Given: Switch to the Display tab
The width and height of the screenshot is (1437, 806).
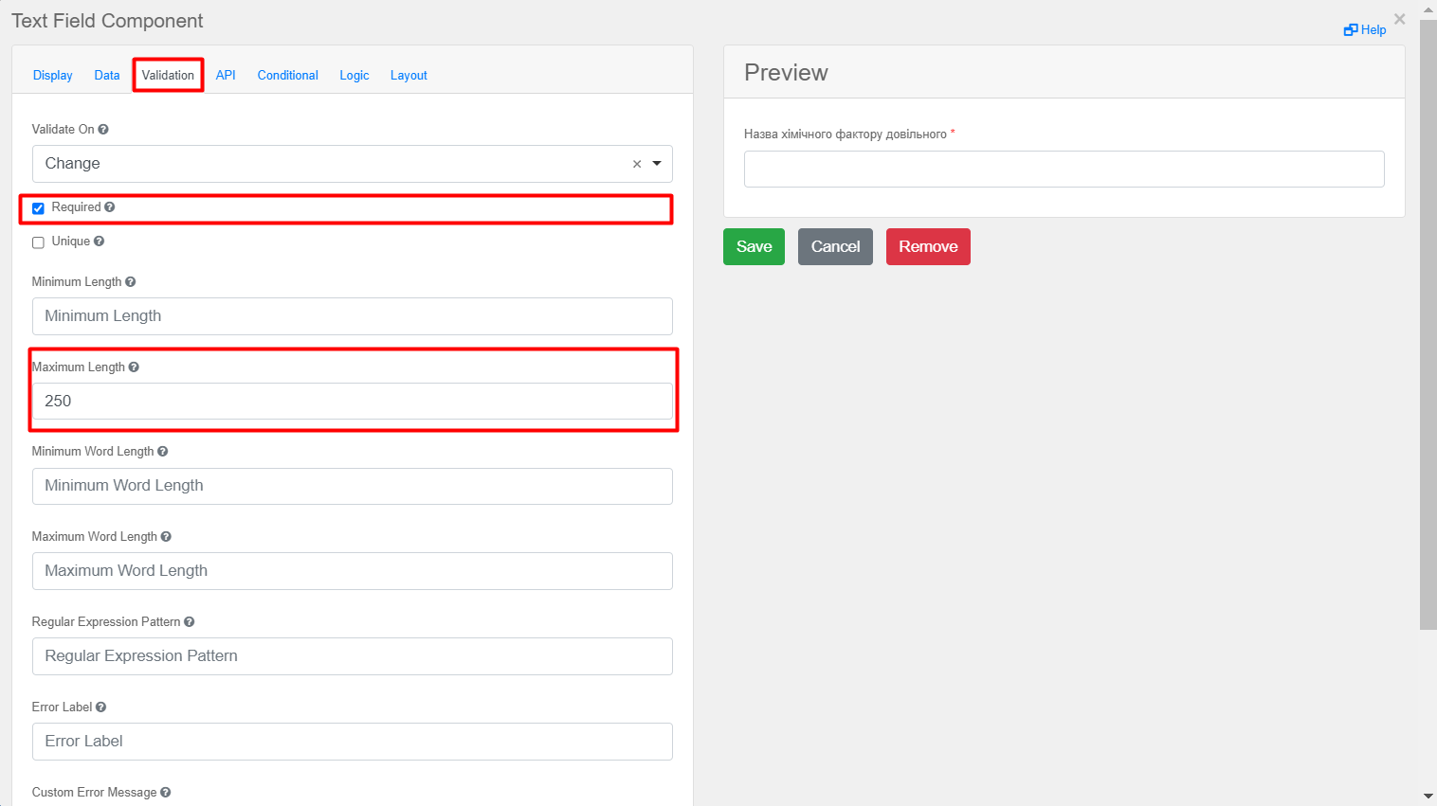Looking at the screenshot, I should pyautogui.click(x=53, y=75).
